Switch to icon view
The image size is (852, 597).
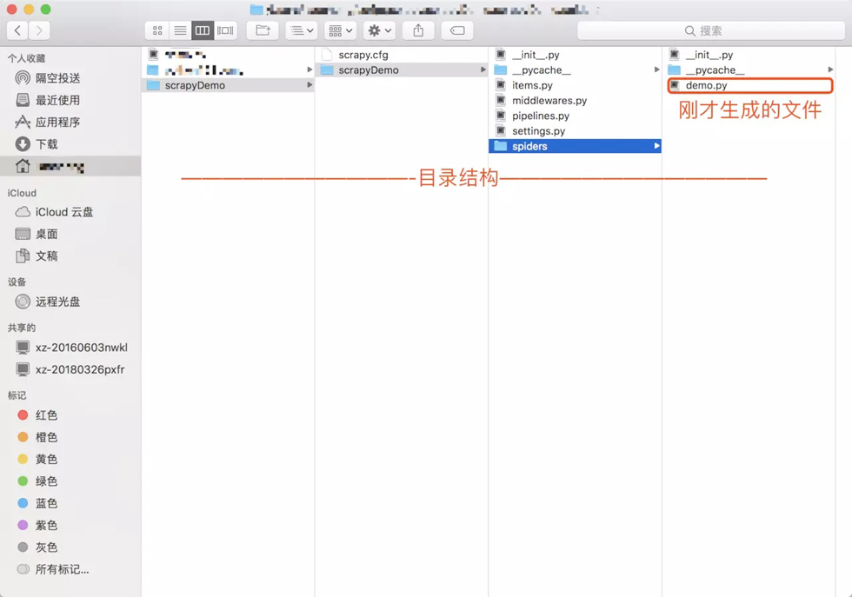tap(157, 30)
